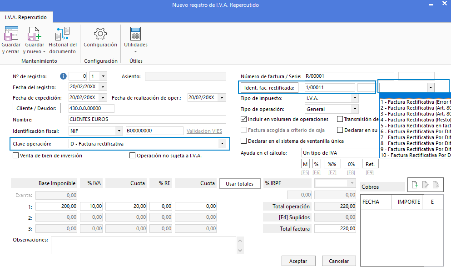Close the Nuevo registro window

pos(444,4)
